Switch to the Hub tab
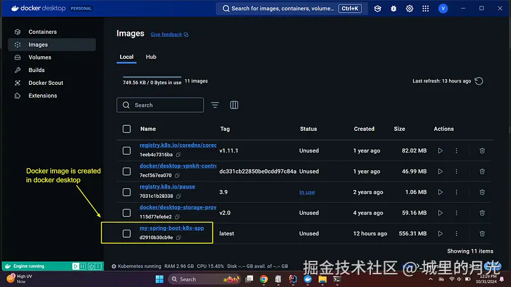The height and width of the screenshot is (287, 511). coord(151,57)
